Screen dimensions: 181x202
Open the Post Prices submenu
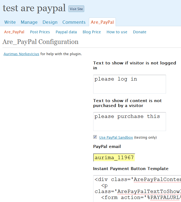pos(40,32)
